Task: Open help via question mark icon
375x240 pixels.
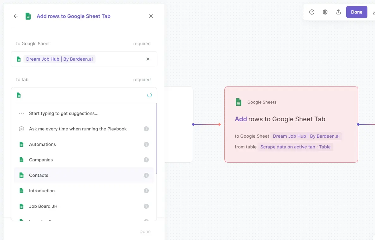Action: tap(311, 12)
